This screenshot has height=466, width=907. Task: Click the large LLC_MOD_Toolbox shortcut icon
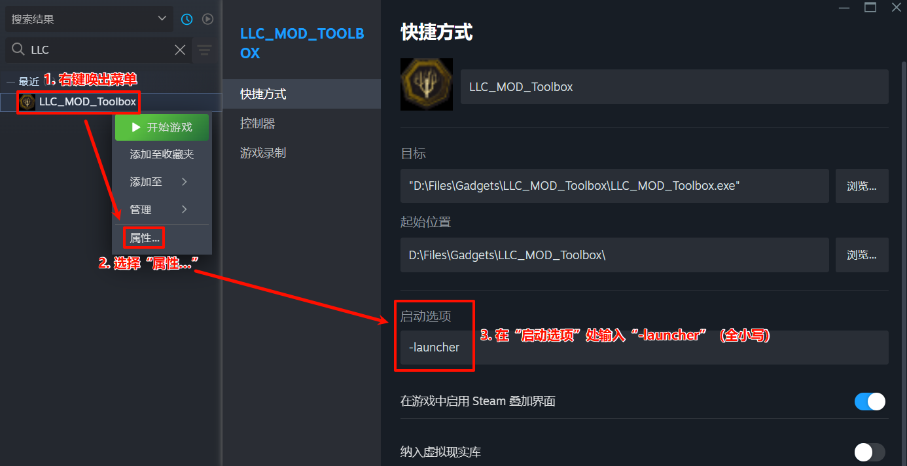point(427,84)
